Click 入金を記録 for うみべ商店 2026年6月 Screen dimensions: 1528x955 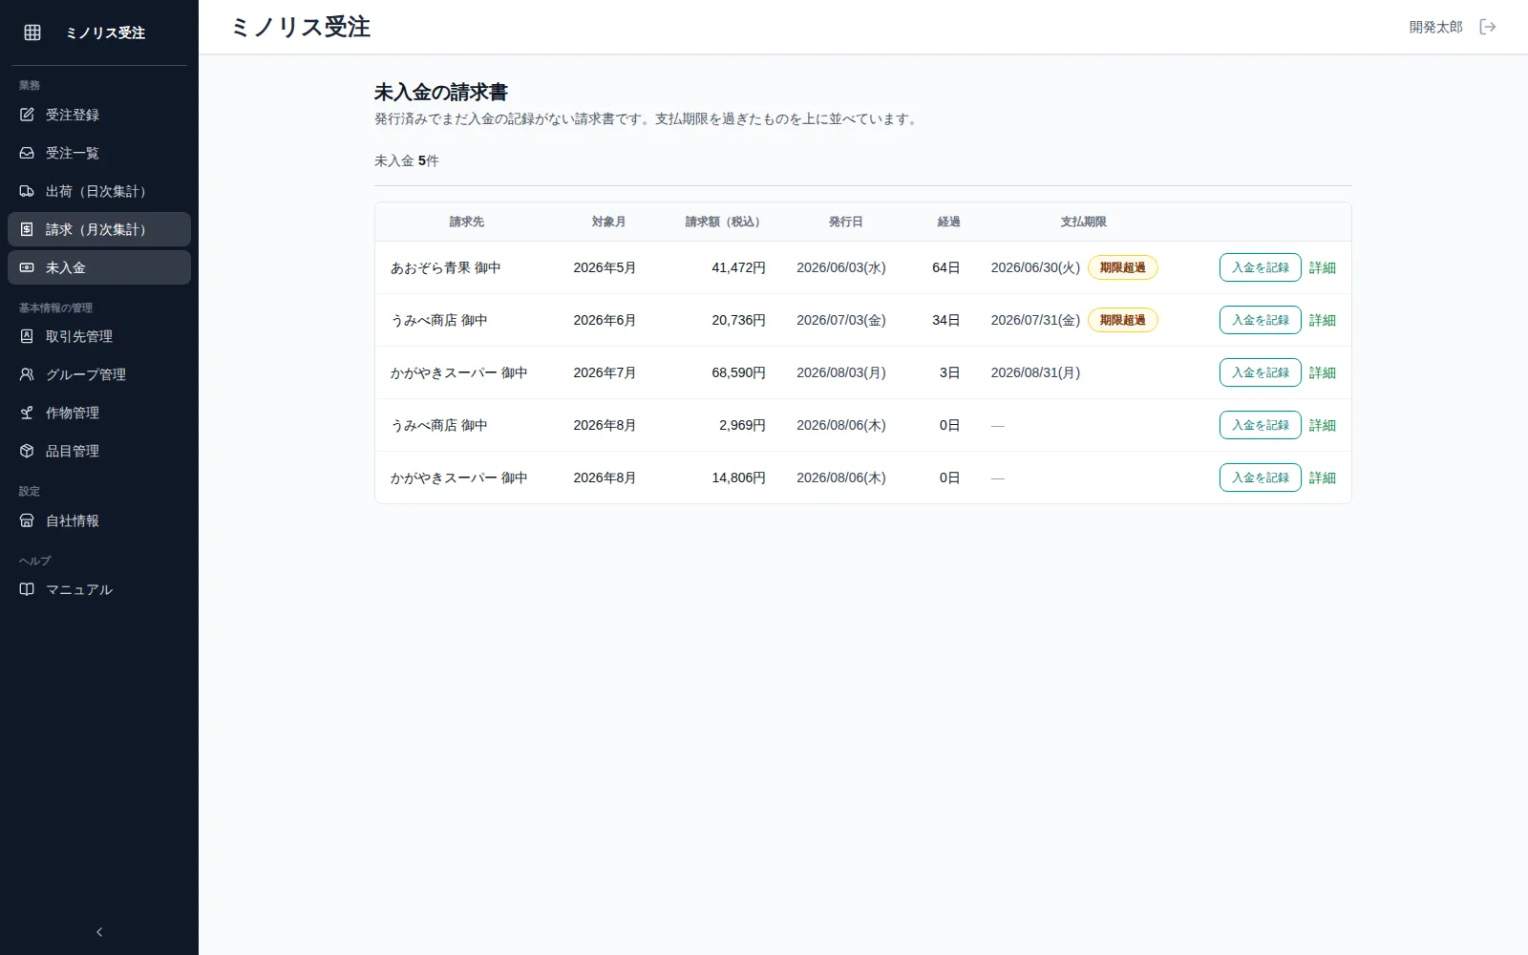click(1260, 320)
